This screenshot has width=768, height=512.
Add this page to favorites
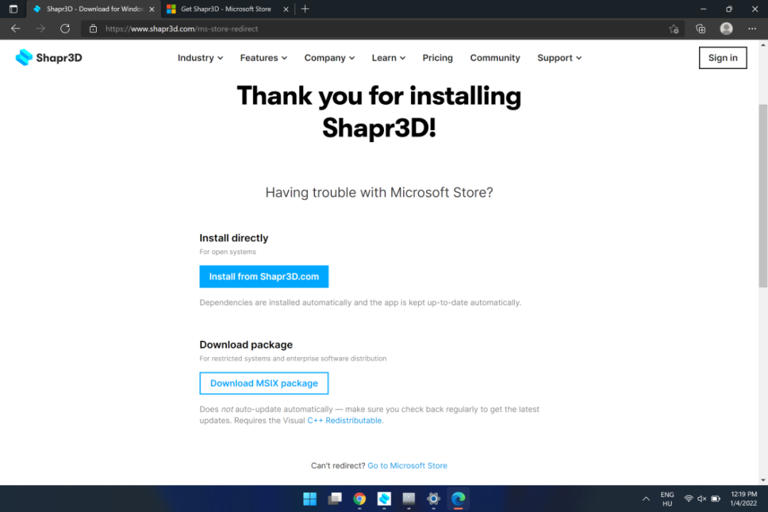[673, 28]
